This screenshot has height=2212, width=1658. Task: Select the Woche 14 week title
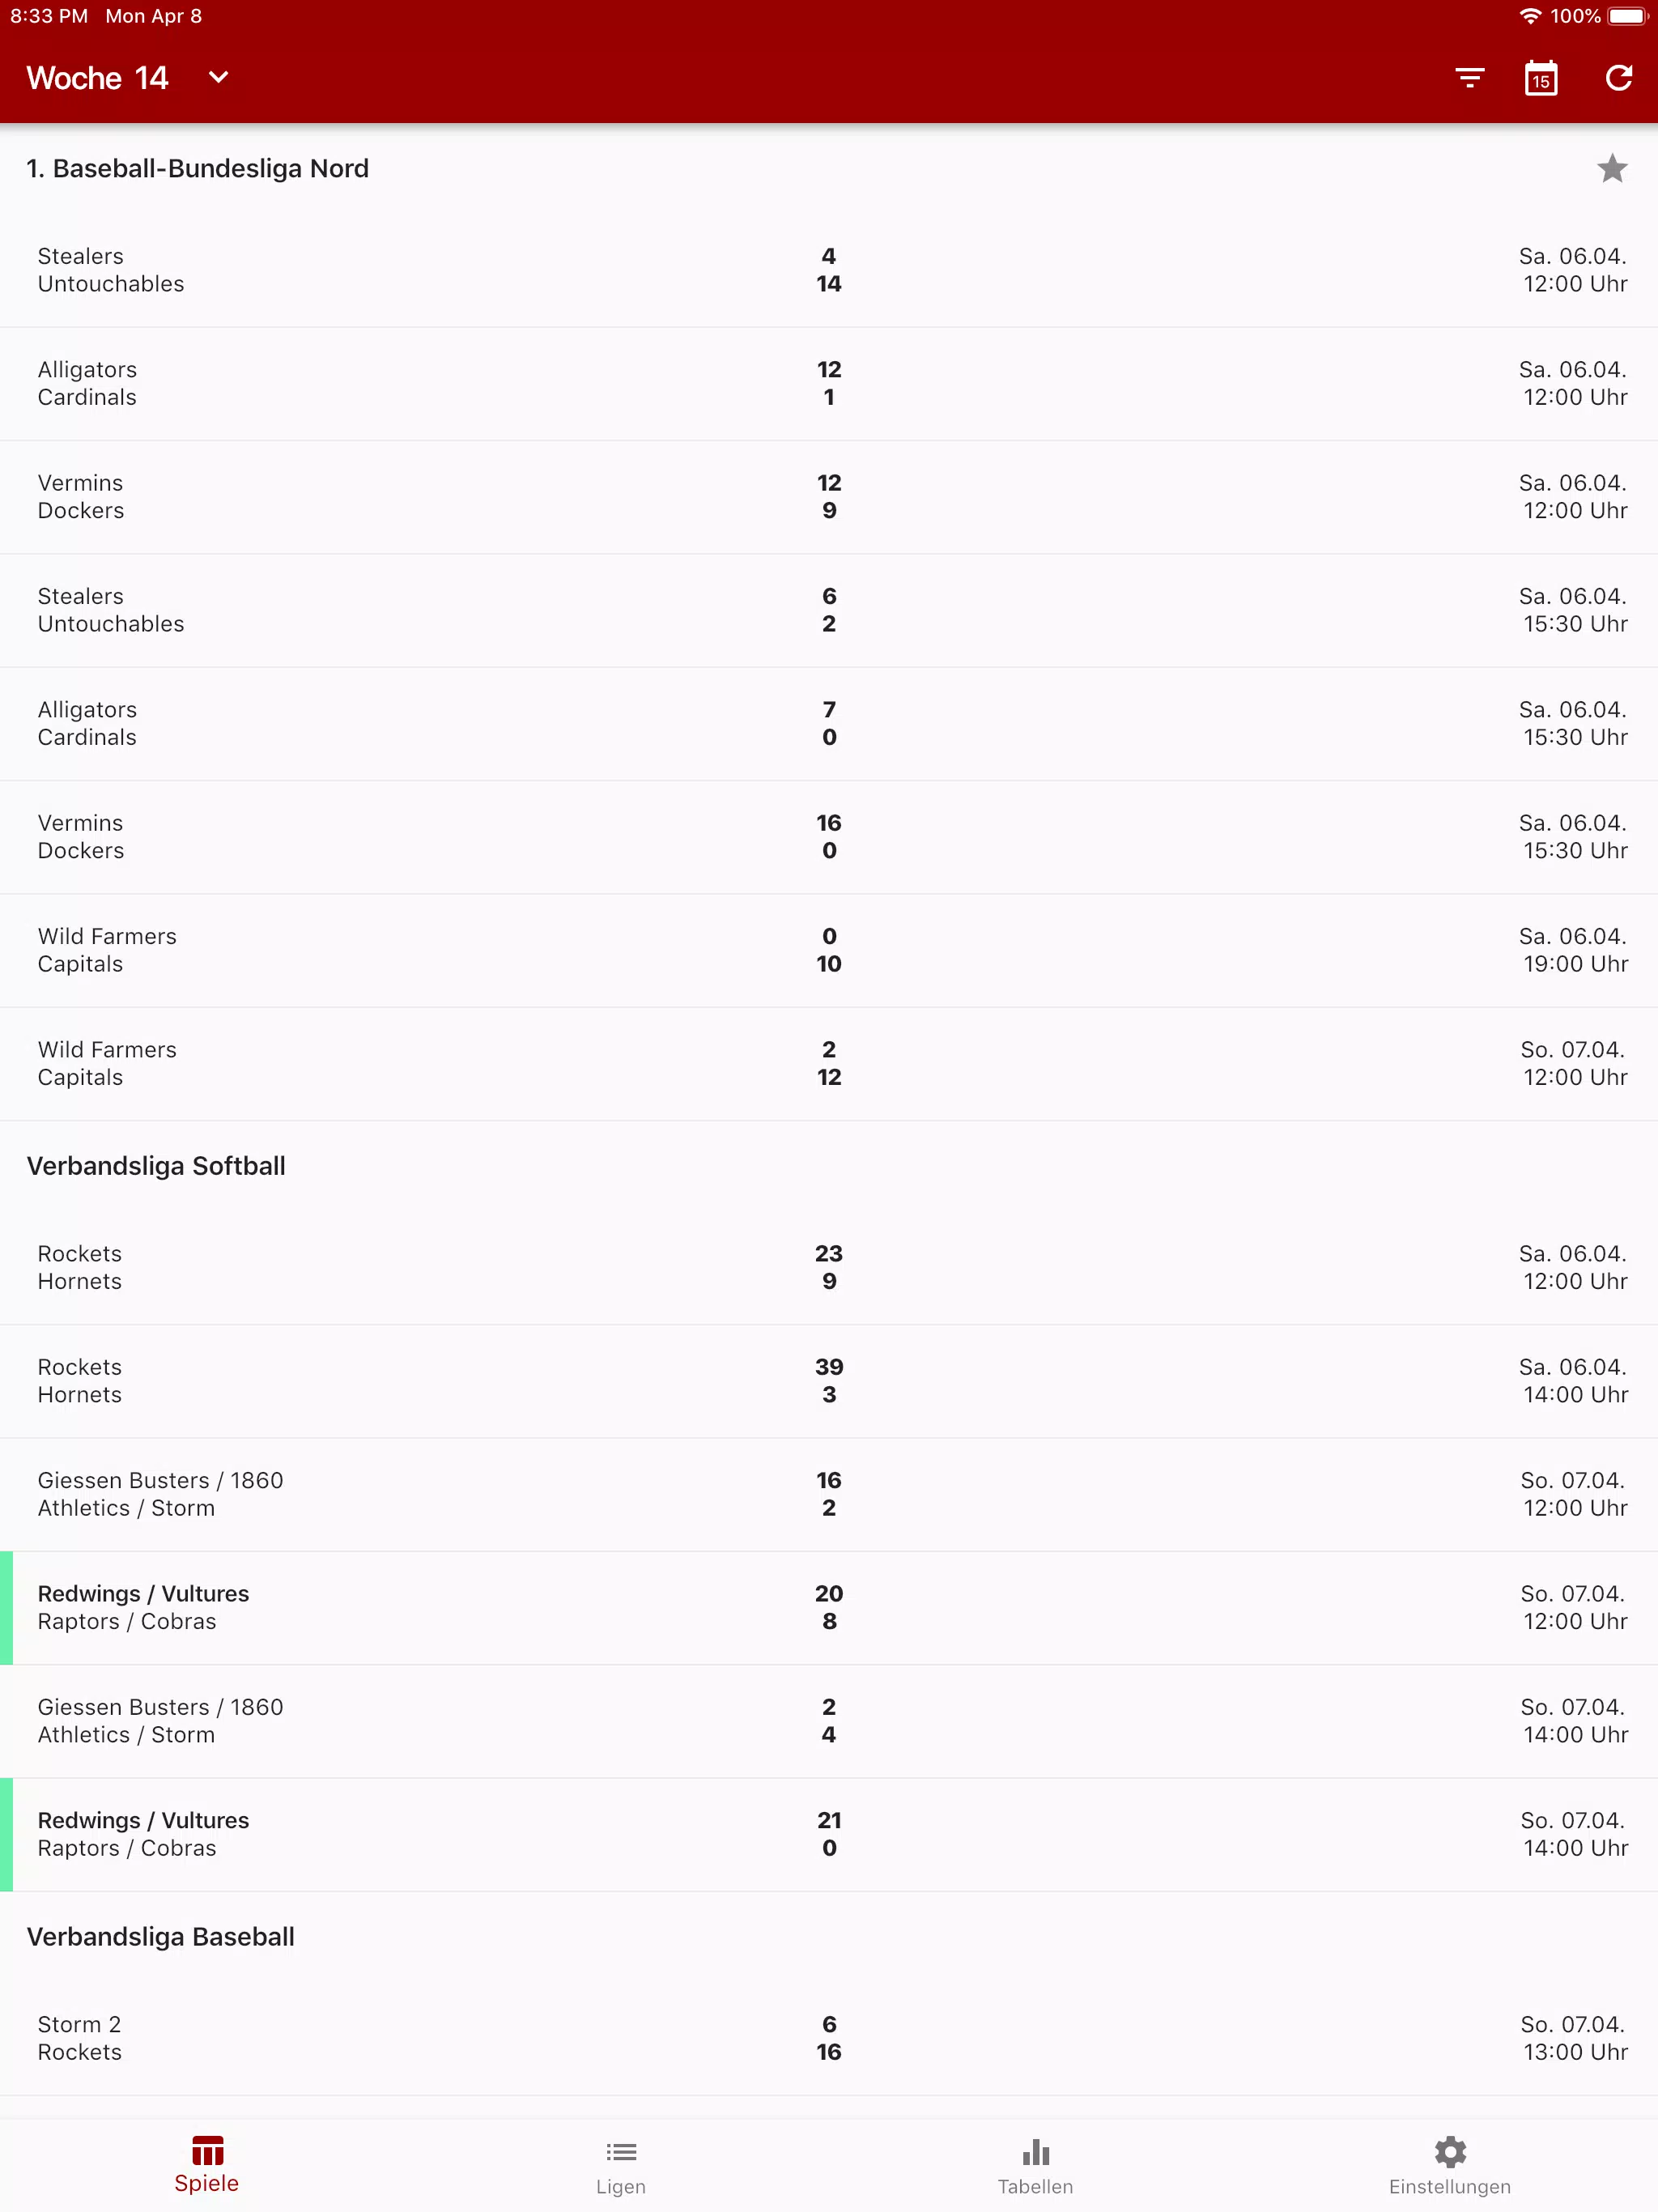(97, 78)
